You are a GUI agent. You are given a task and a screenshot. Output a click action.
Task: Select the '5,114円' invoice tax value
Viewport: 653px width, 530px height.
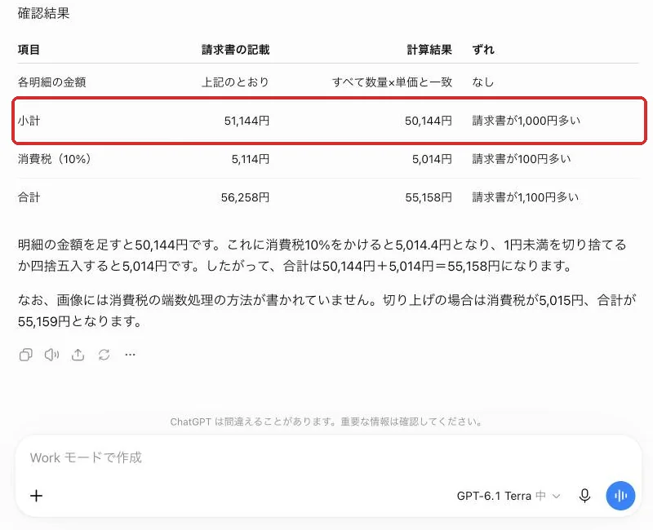pyautogui.click(x=251, y=159)
